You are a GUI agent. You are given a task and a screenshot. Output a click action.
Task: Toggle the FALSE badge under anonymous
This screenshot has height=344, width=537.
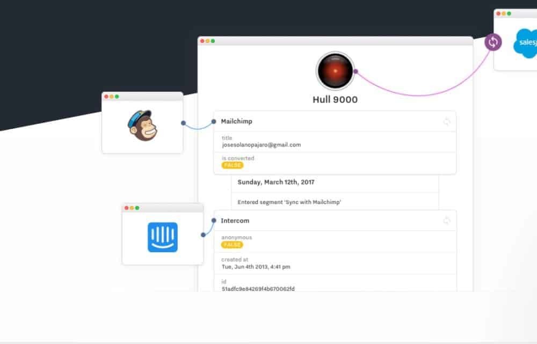(232, 245)
